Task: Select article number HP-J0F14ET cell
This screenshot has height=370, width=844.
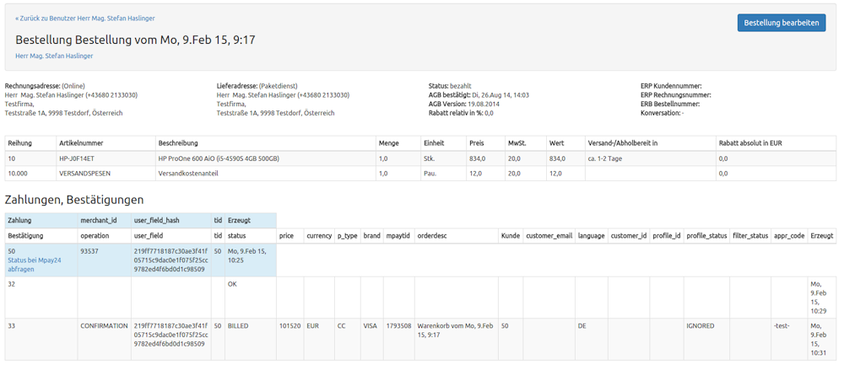Action: tap(80, 158)
